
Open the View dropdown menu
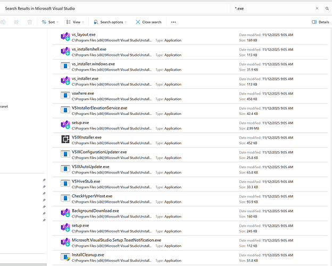tap(76, 22)
